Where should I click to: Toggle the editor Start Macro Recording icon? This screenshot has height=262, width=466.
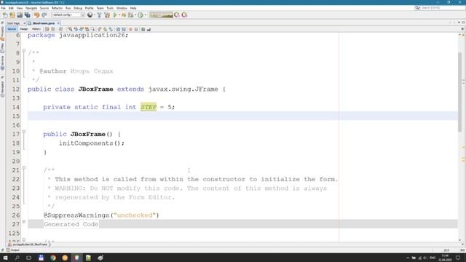pos(130,29)
